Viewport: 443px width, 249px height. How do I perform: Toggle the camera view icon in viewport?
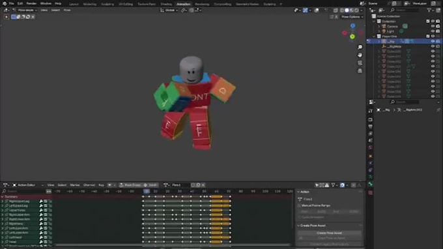pyautogui.click(x=360, y=63)
